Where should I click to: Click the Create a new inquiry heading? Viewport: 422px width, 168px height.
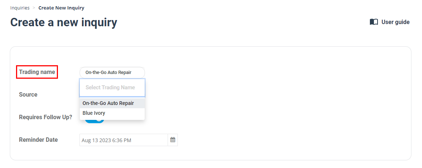(63, 22)
